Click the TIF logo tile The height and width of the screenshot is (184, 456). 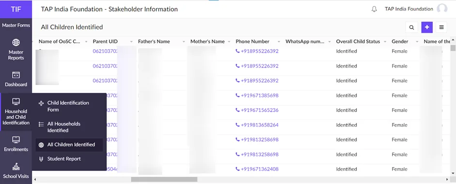tap(16, 9)
